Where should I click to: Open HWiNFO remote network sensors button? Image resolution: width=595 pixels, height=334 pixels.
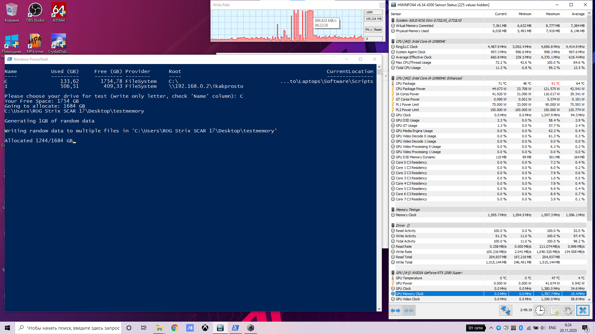coord(505,310)
